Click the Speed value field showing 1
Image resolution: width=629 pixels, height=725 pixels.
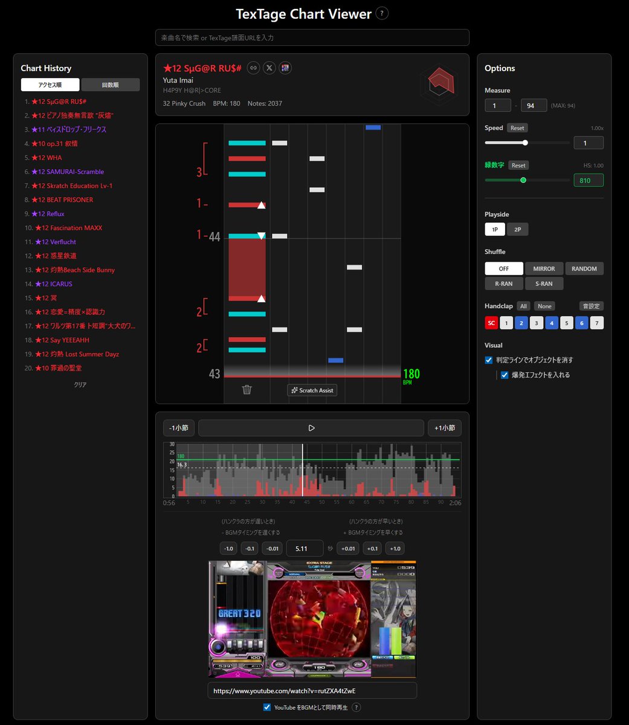[589, 143]
